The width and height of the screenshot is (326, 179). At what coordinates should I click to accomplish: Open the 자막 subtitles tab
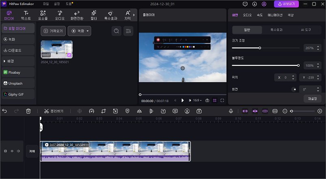(127, 15)
